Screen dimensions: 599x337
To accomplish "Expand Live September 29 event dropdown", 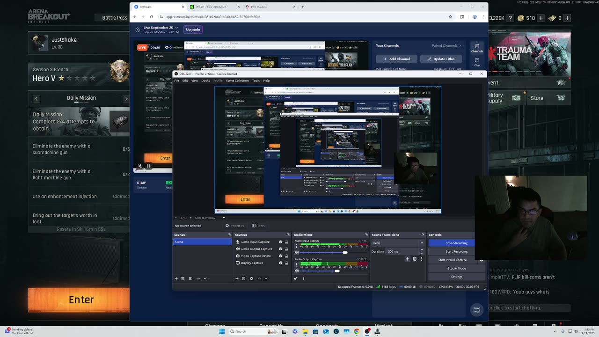I will coord(176,28).
